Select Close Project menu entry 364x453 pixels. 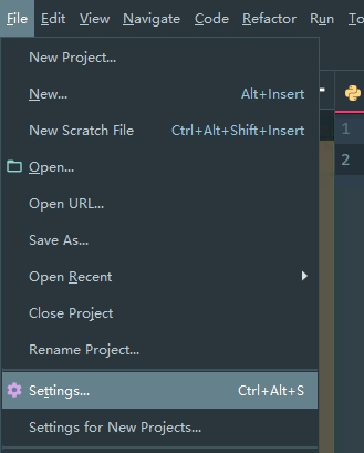coord(71,313)
